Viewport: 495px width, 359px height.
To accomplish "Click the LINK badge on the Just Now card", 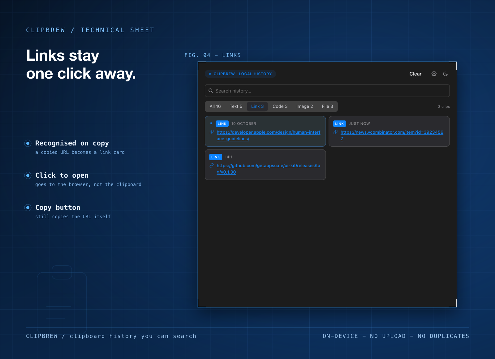I will (339, 123).
